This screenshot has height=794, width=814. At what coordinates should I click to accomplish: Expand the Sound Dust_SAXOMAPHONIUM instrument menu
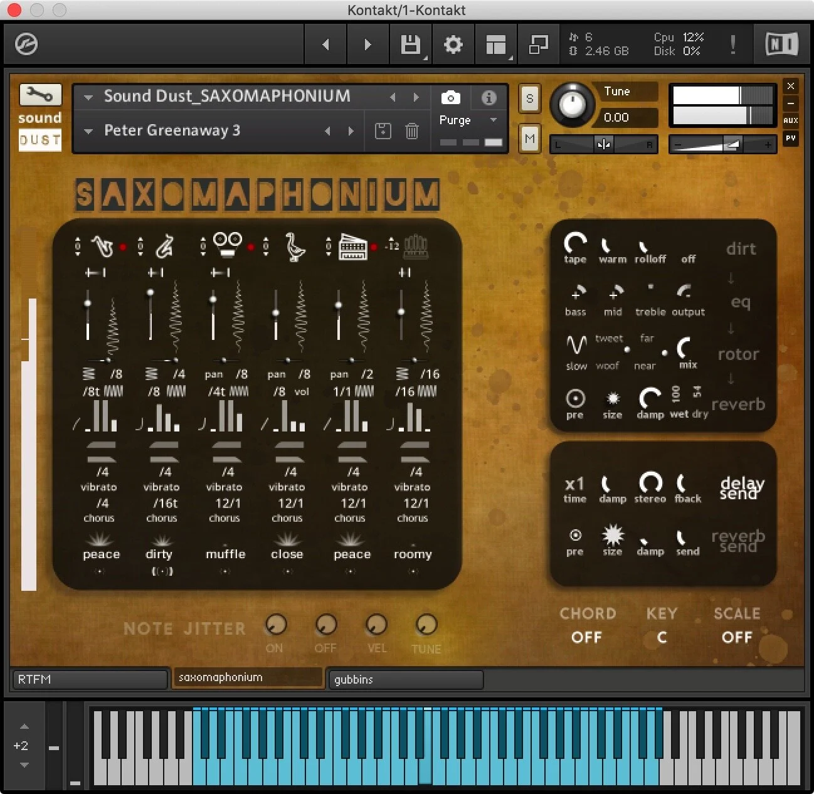click(x=87, y=97)
